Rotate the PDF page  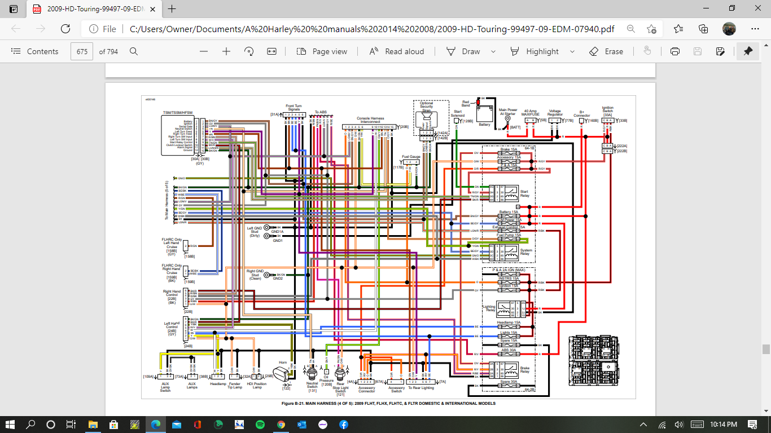click(249, 51)
